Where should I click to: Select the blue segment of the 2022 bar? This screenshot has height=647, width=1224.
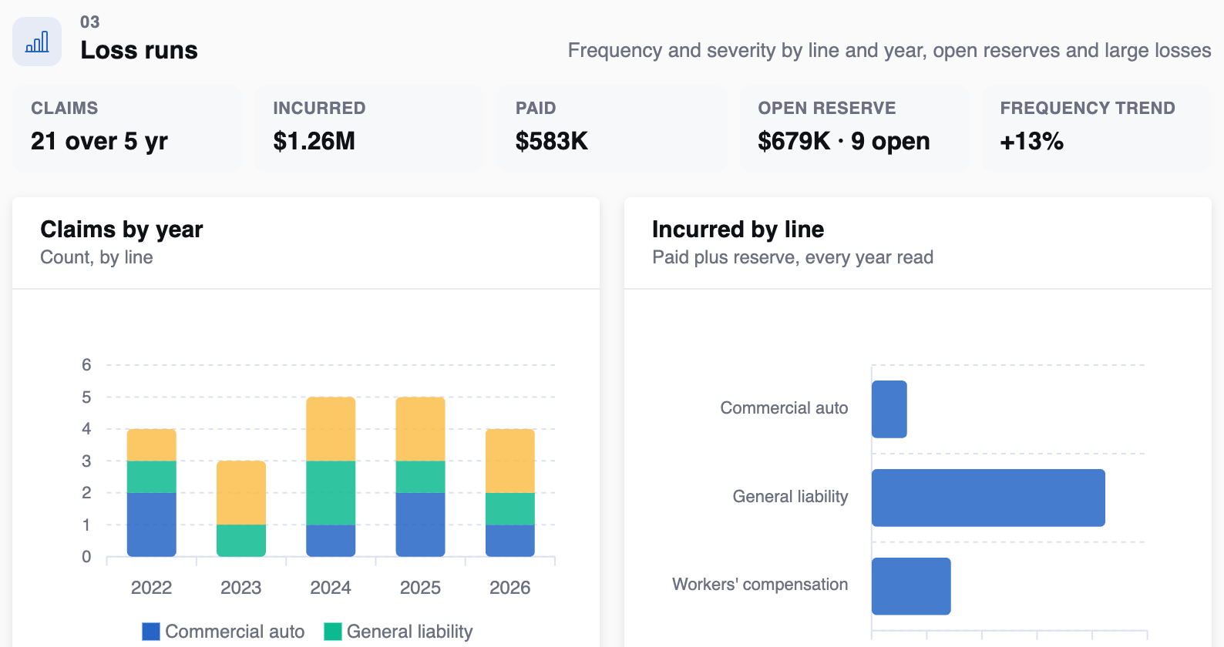pyautogui.click(x=152, y=525)
